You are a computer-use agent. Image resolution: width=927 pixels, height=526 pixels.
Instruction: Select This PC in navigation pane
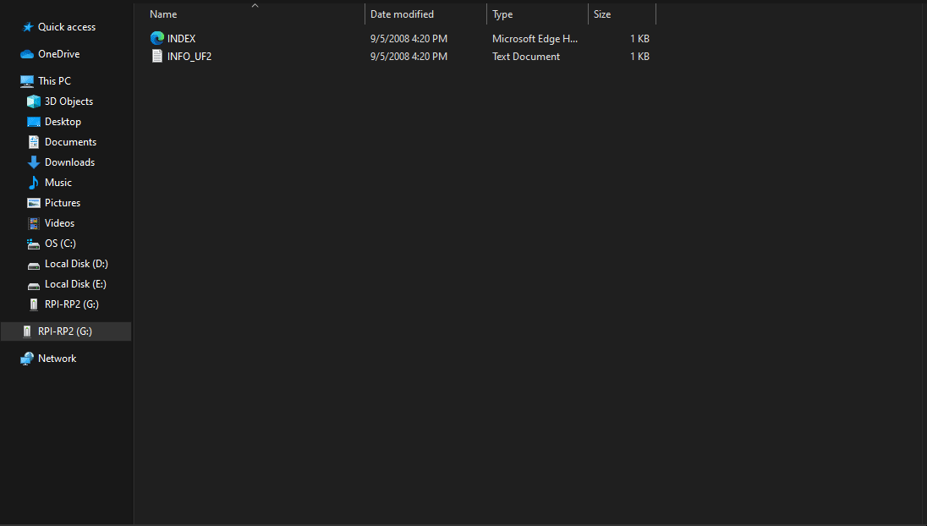54,81
